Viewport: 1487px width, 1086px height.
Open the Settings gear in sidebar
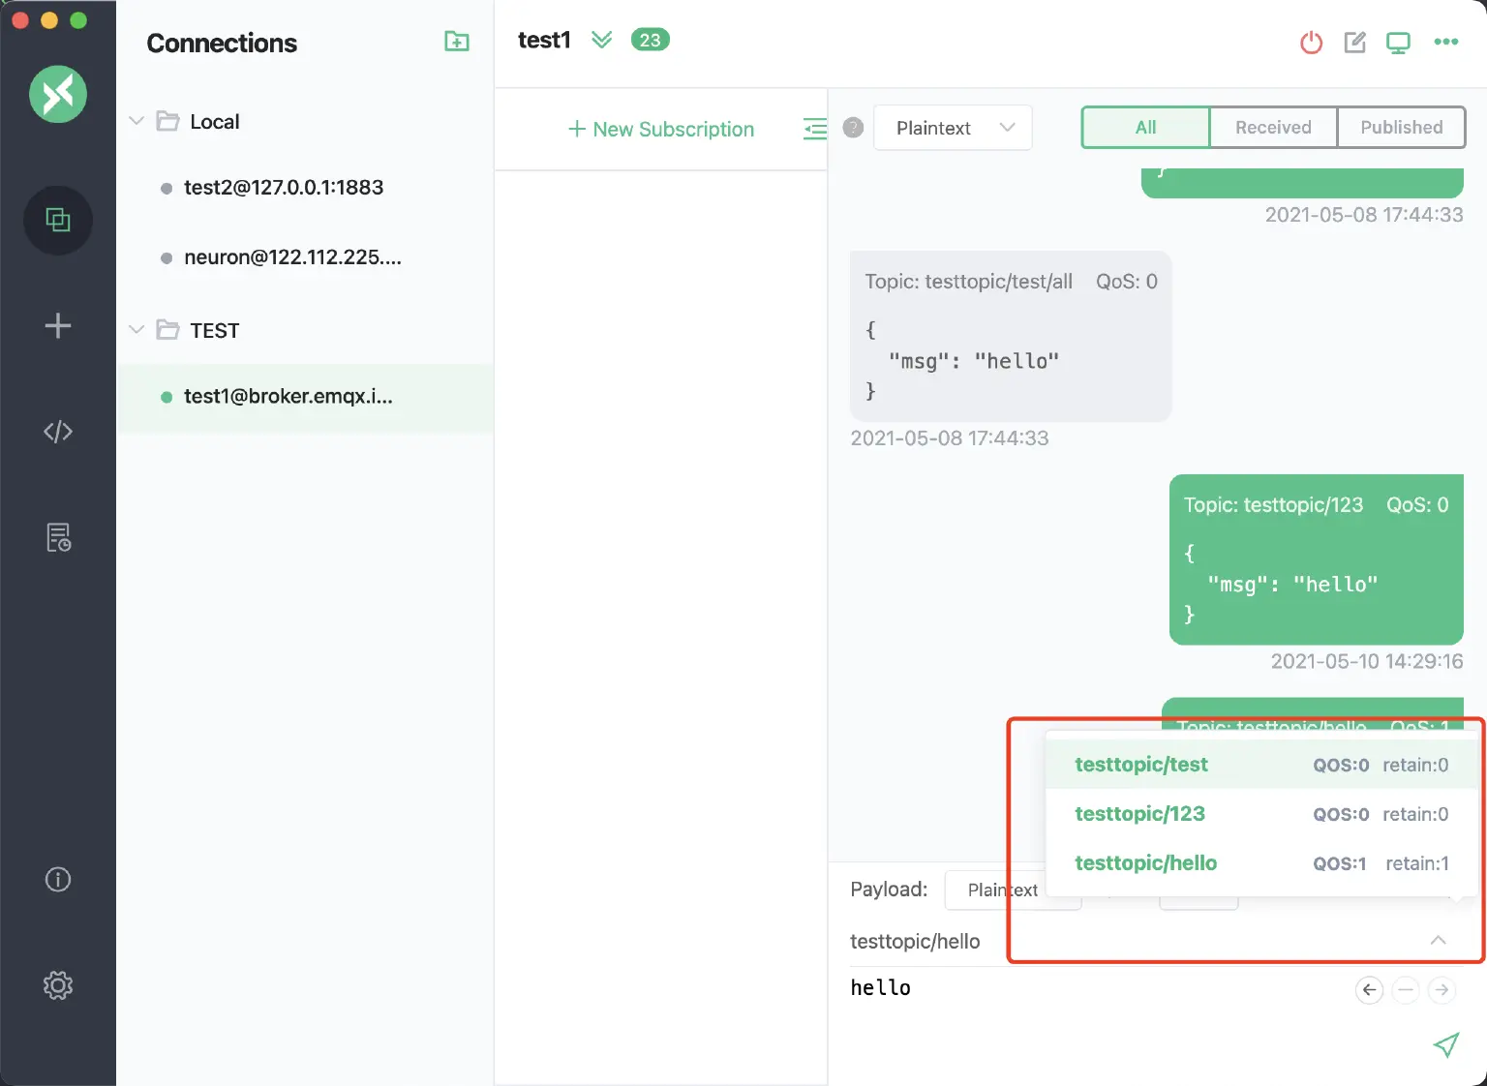[58, 985]
